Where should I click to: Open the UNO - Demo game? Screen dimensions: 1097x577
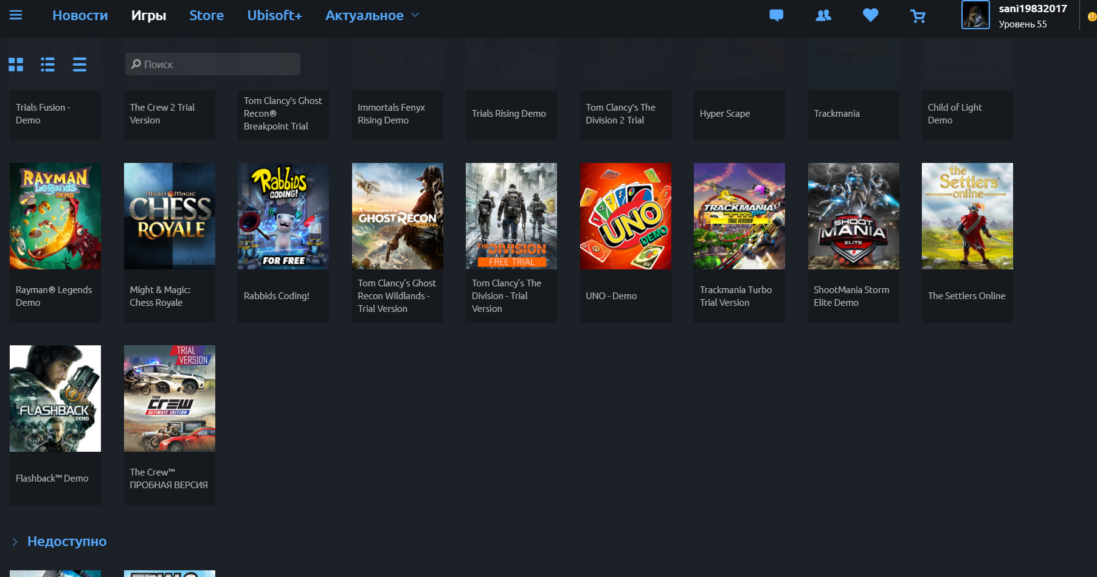[x=625, y=216]
